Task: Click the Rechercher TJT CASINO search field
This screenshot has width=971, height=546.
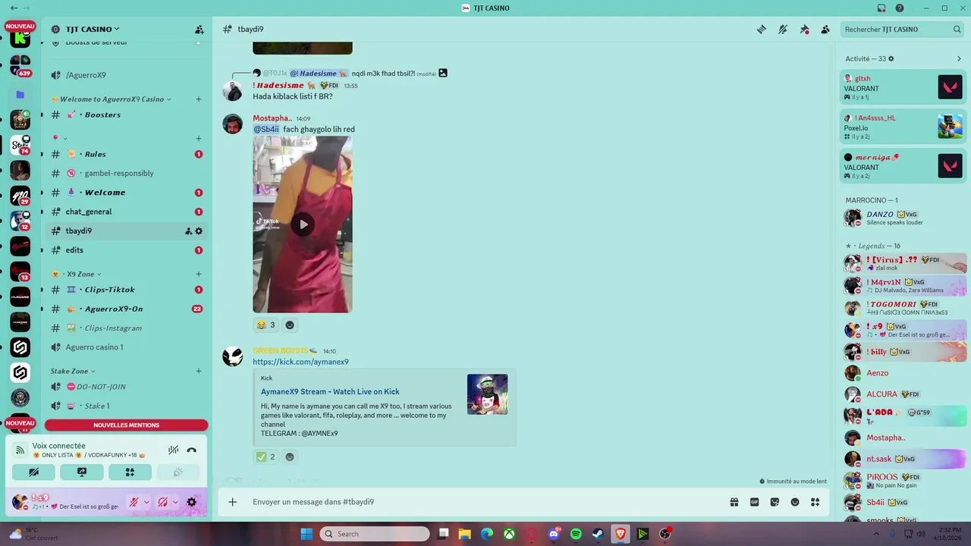Action: (x=902, y=30)
